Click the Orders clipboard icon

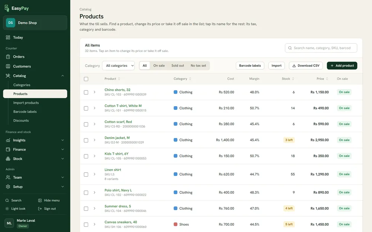click(x=8, y=56)
